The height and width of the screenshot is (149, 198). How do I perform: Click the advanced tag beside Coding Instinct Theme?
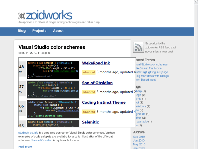[89, 112]
